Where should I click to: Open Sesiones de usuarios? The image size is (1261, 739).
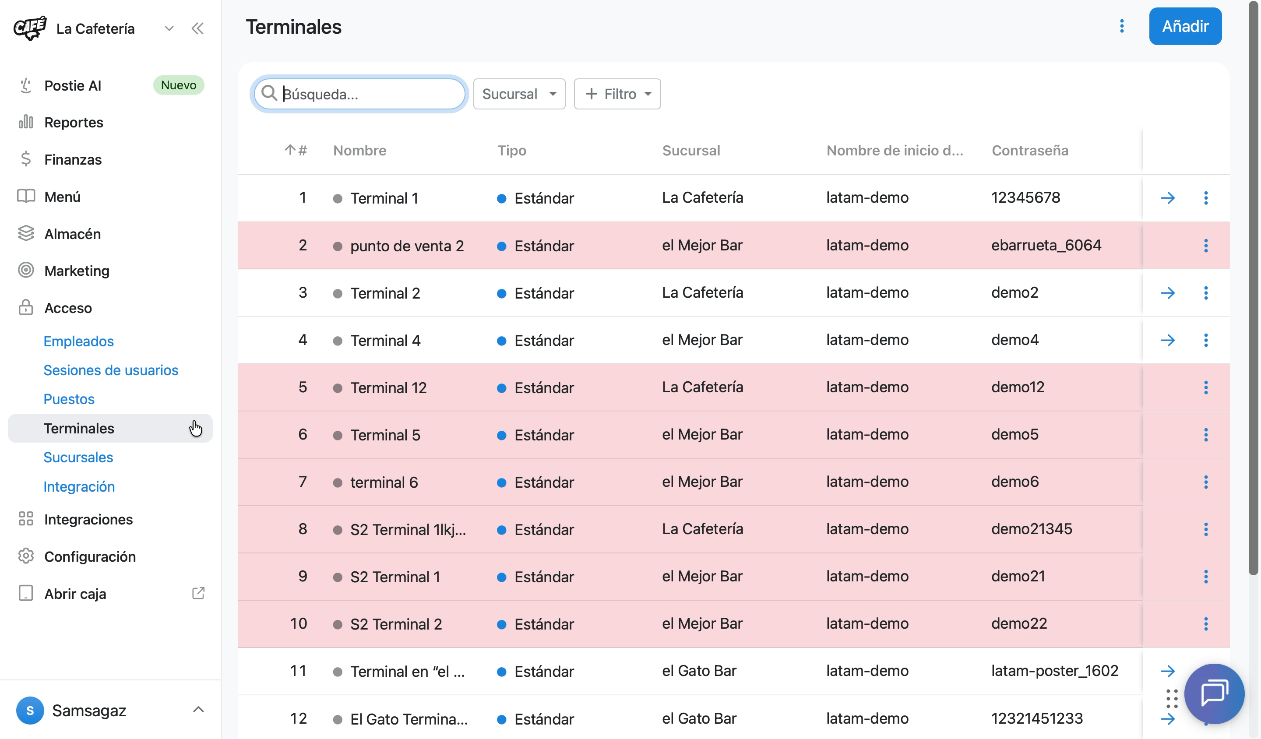(x=111, y=370)
